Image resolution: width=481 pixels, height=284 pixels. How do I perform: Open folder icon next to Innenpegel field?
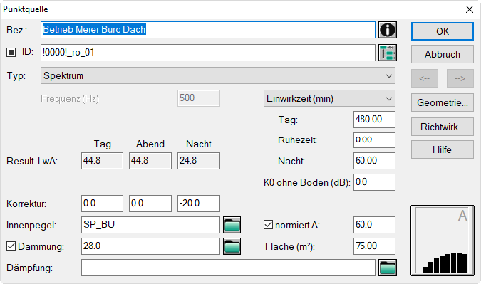(x=232, y=225)
